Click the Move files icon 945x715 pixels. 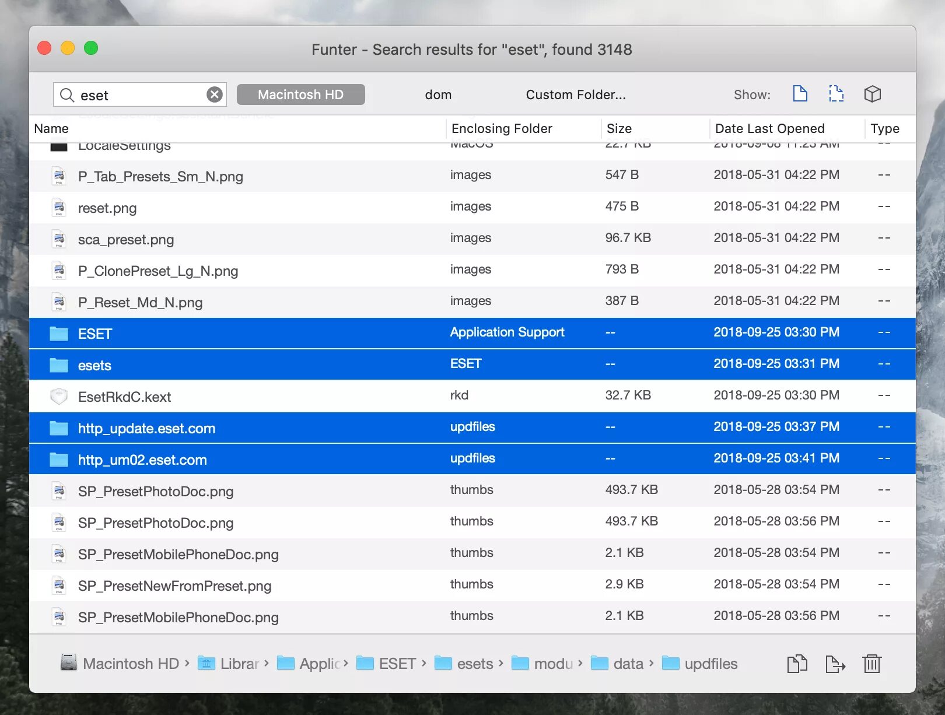coord(835,664)
